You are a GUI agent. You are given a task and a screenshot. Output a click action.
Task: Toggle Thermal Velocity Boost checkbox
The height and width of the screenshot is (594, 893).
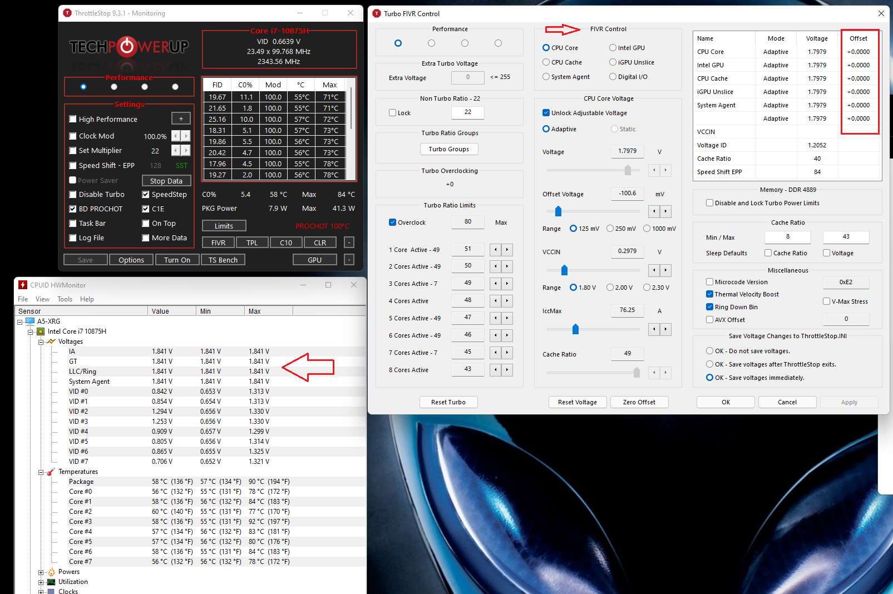point(710,294)
